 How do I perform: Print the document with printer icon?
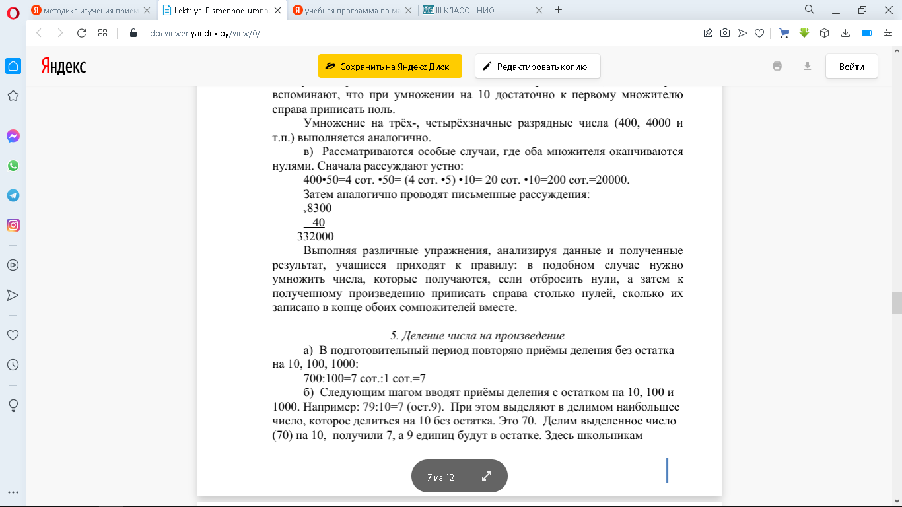tap(777, 66)
